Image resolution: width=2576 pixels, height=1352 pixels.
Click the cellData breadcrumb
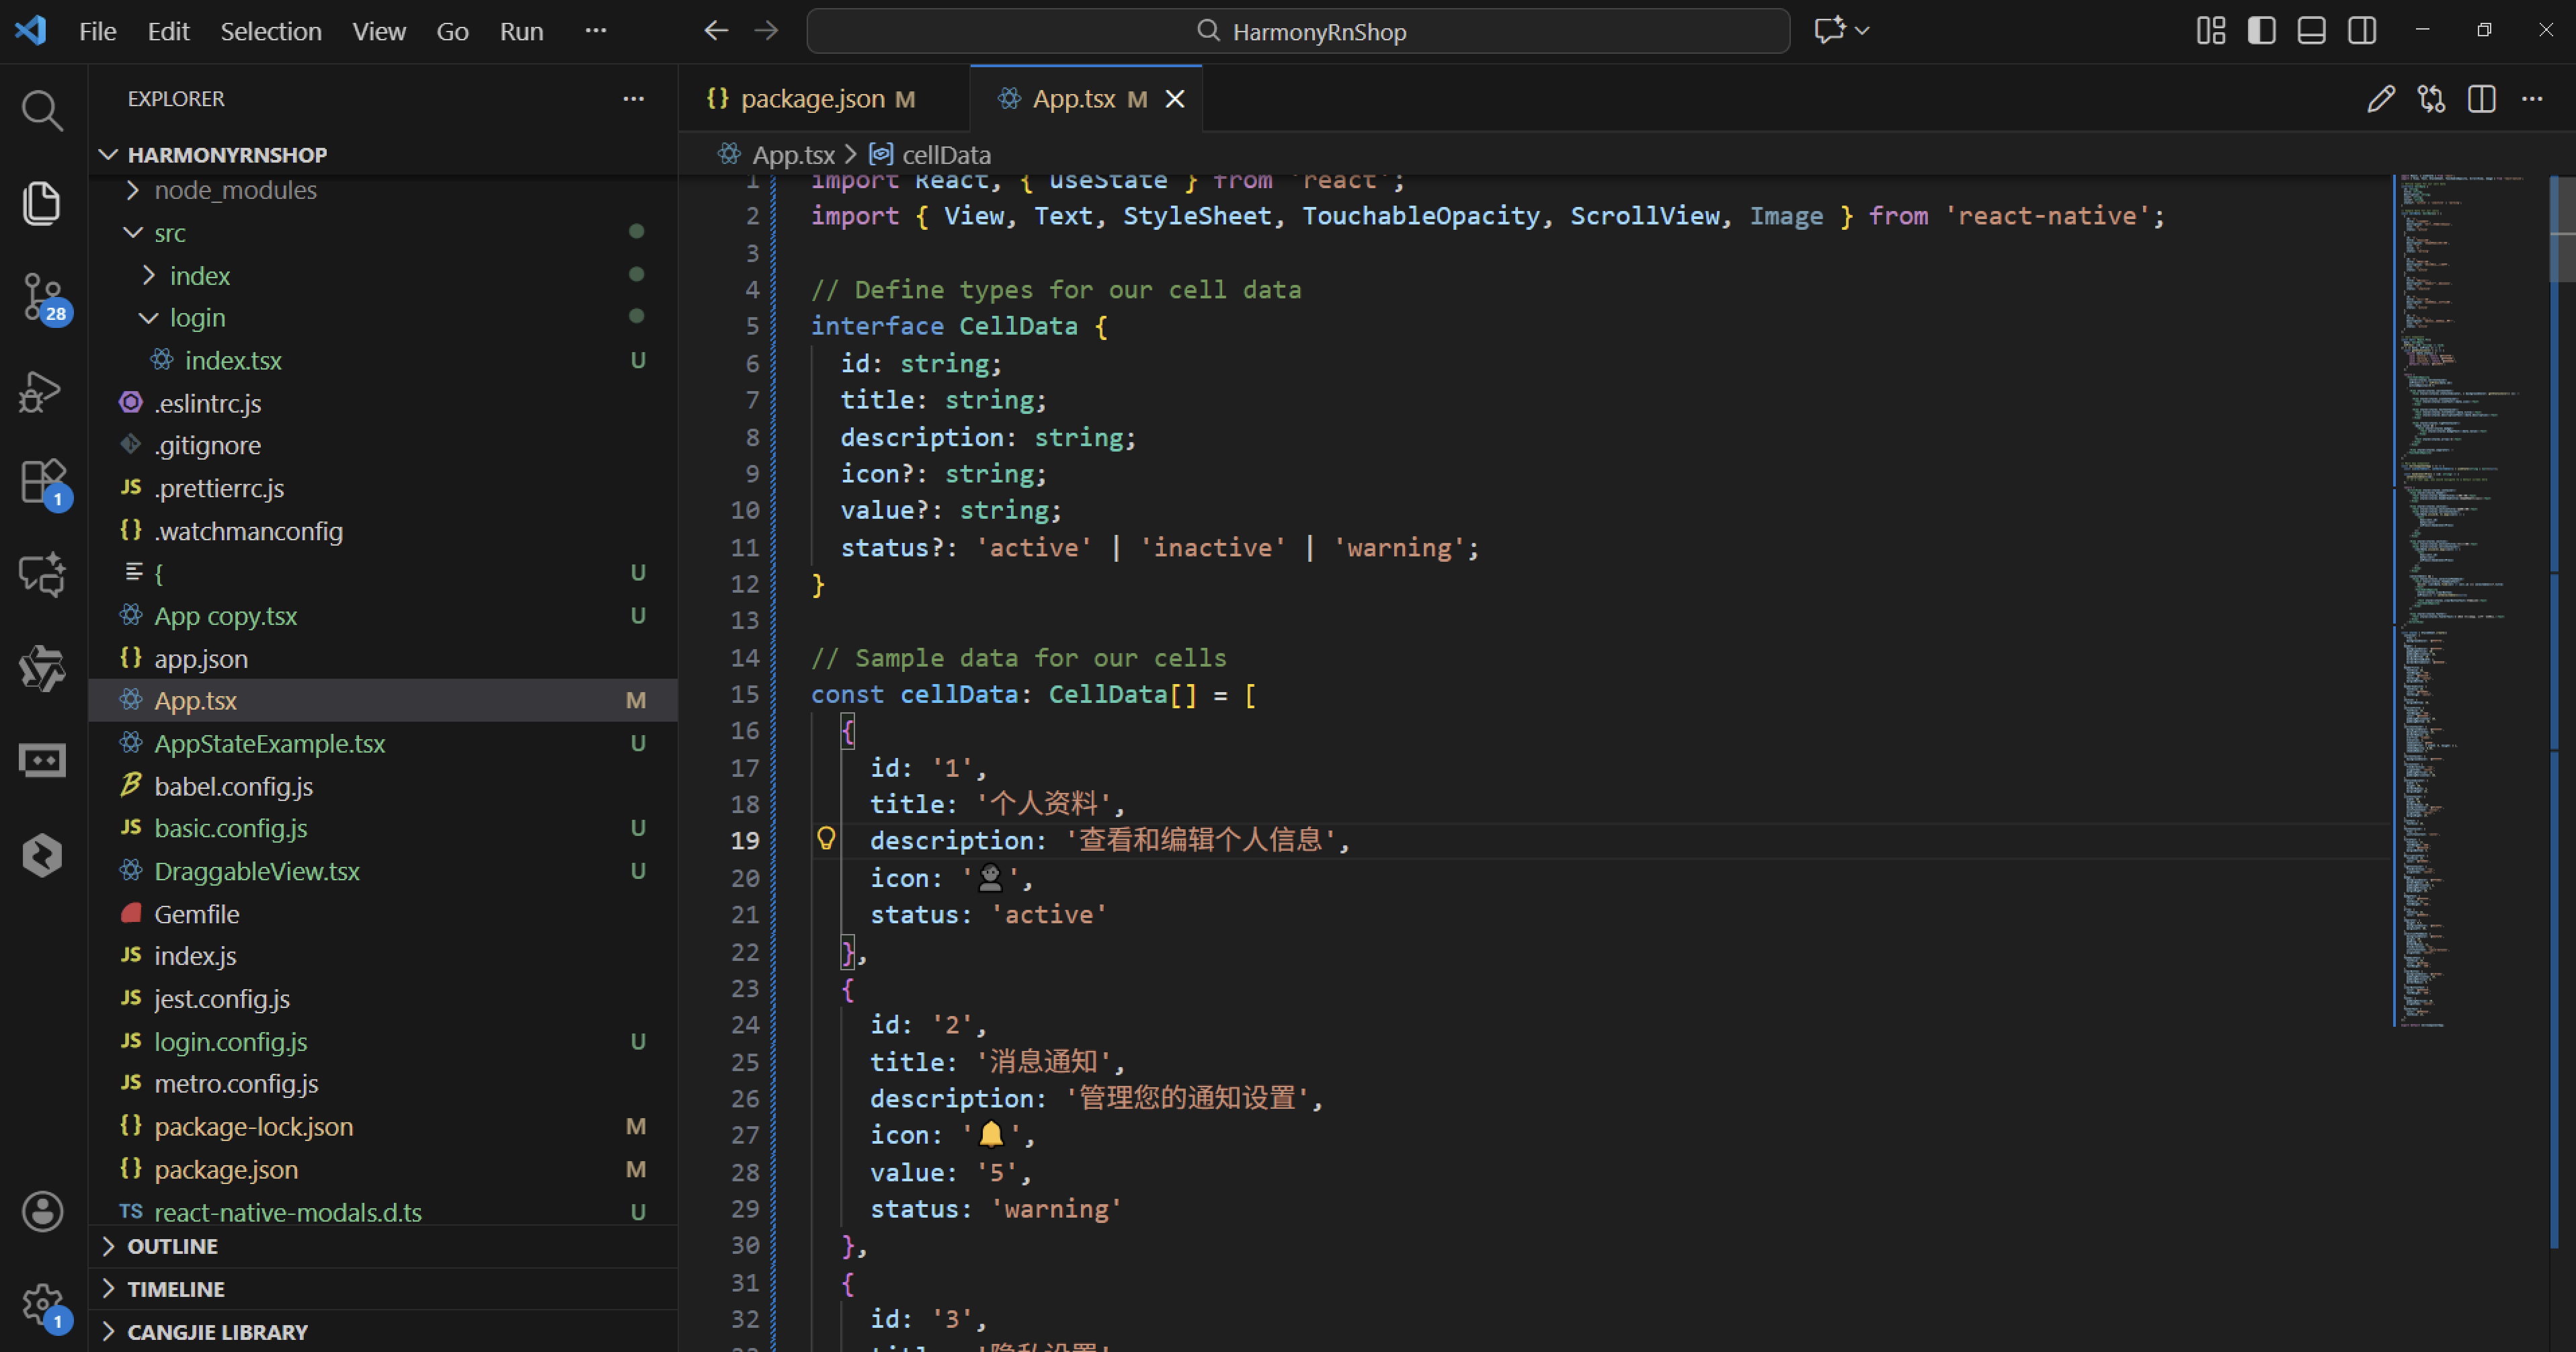click(x=945, y=155)
